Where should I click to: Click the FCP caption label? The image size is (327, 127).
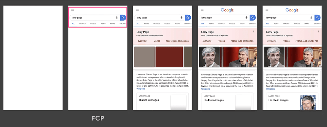coord(97,119)
